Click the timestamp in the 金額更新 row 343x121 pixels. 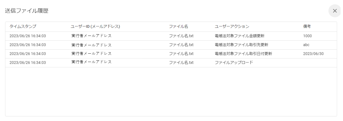click(x=27, y=36)
